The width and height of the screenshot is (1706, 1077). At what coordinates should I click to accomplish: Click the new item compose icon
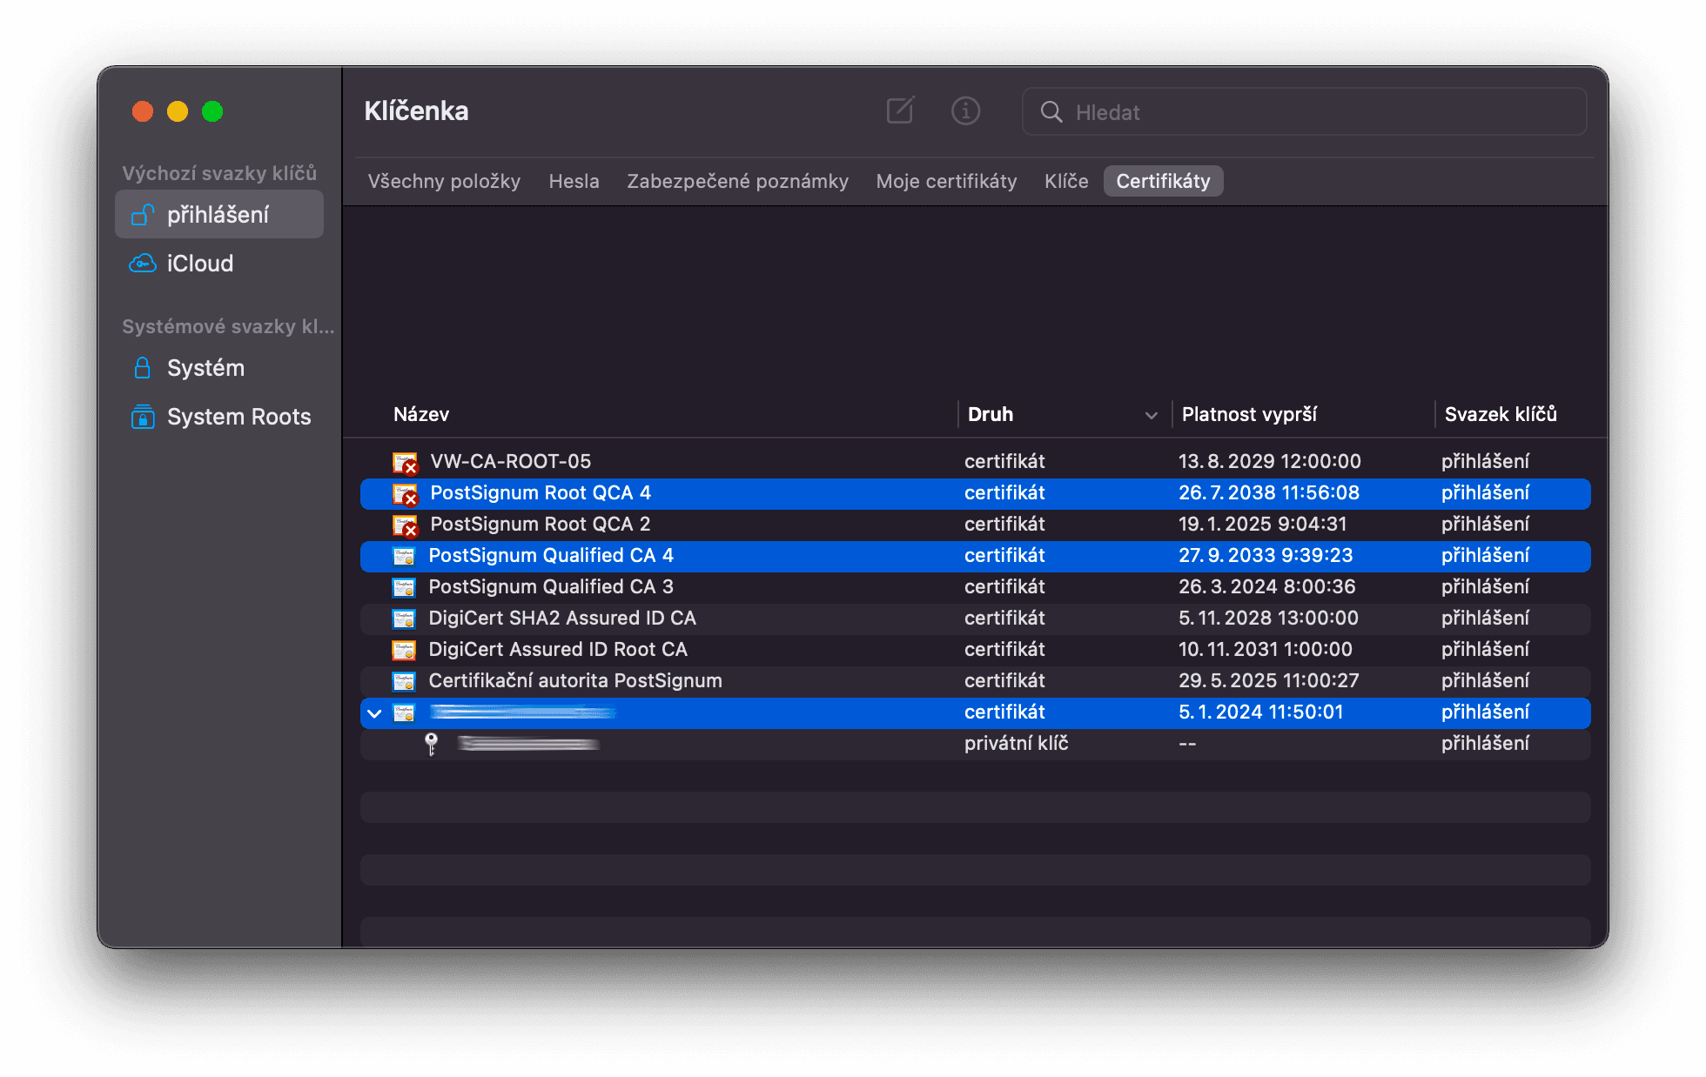coord(900,111)
